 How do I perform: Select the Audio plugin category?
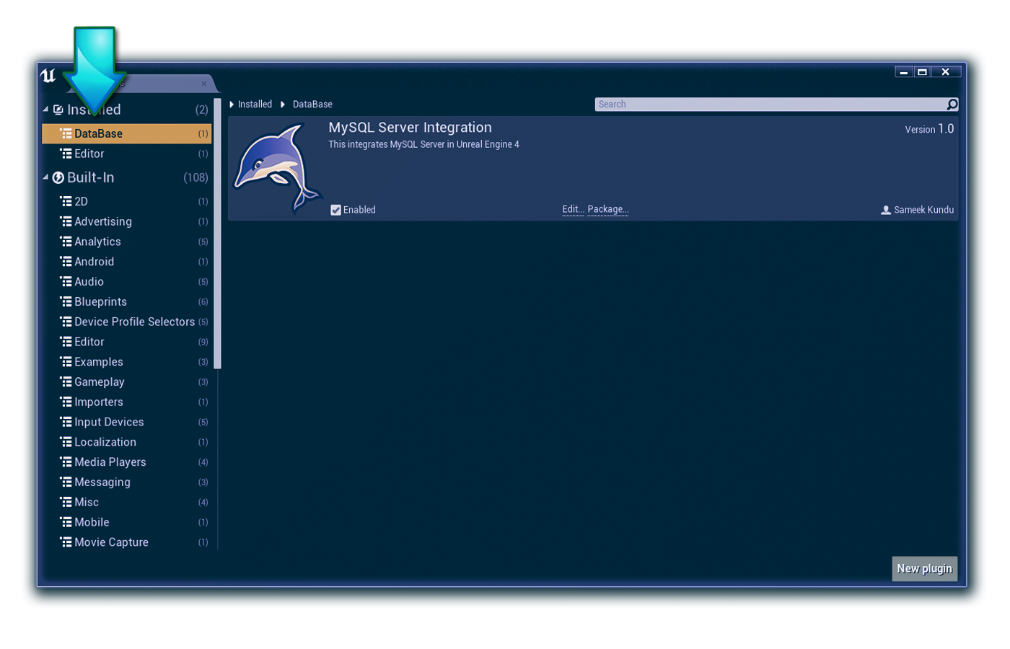[x=127, y=281]
